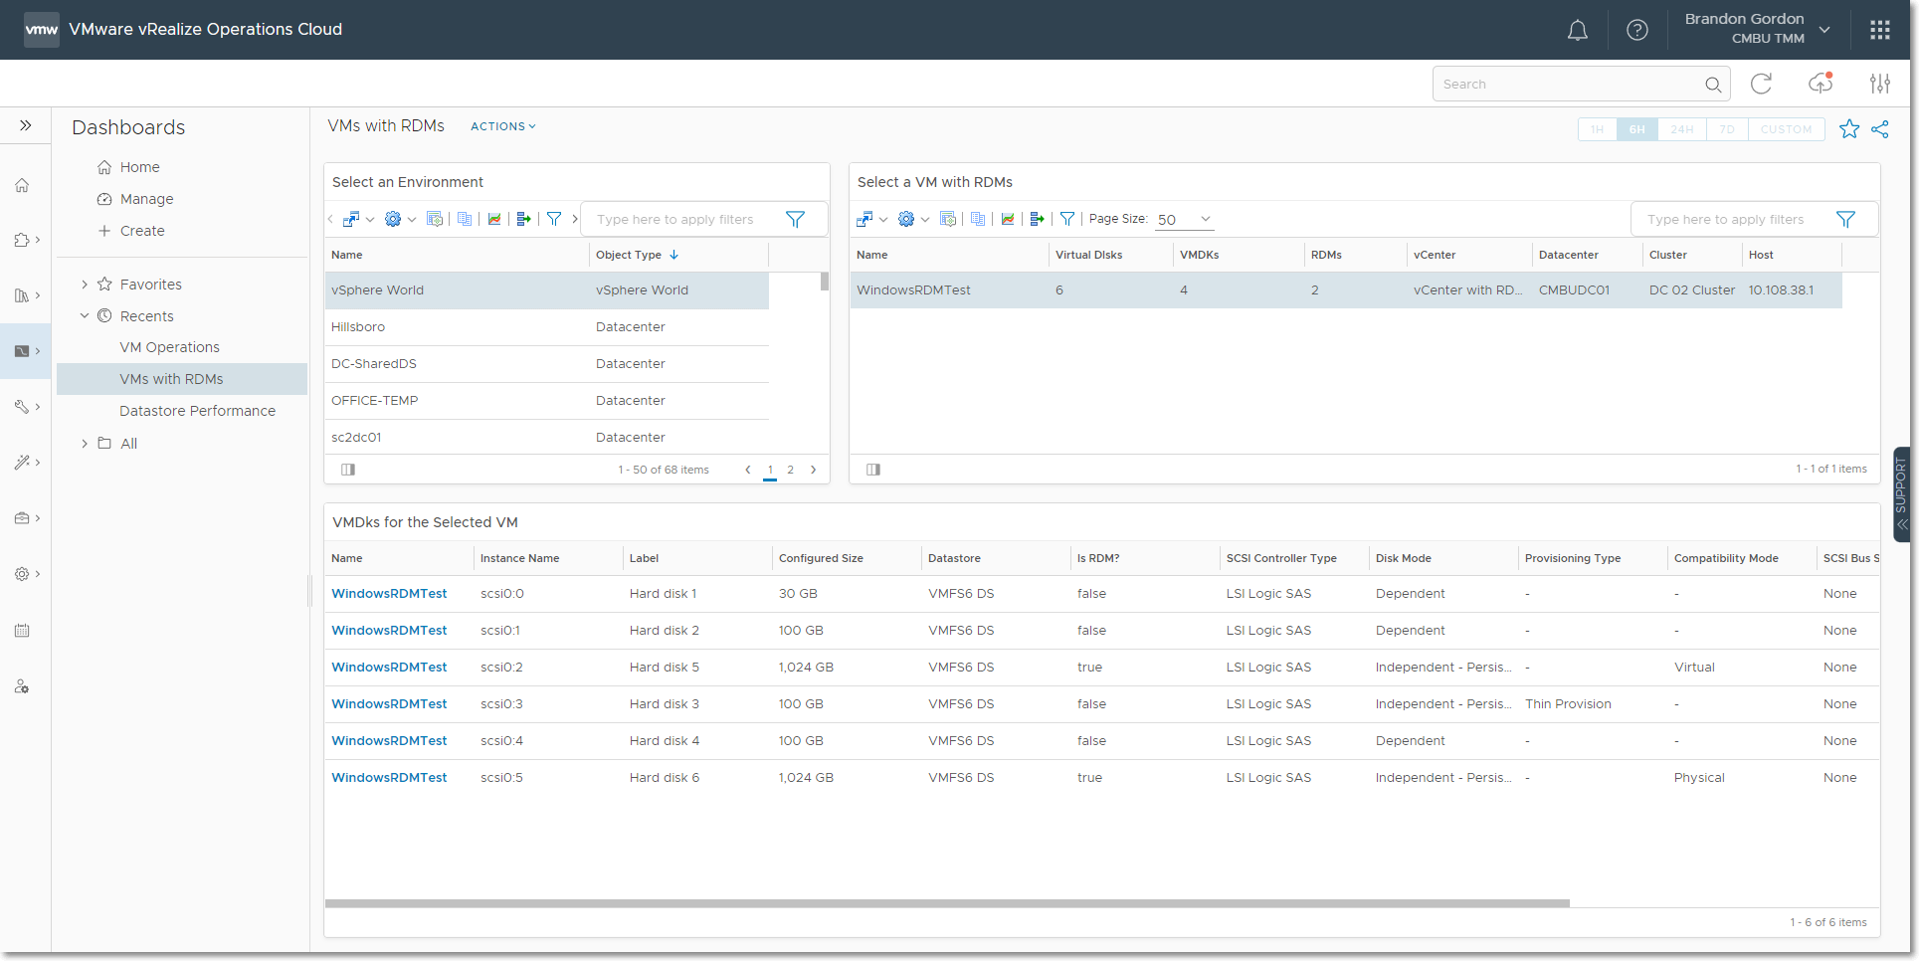Viewport: 1919px width, 961px height.
Task: Select the 6H time range
Action: (1637, 129)
